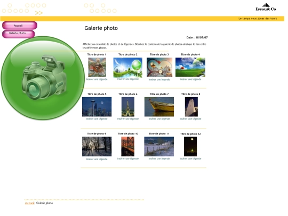
Task: Select the Titre de photo 10 heading
Action: [128, 134]
